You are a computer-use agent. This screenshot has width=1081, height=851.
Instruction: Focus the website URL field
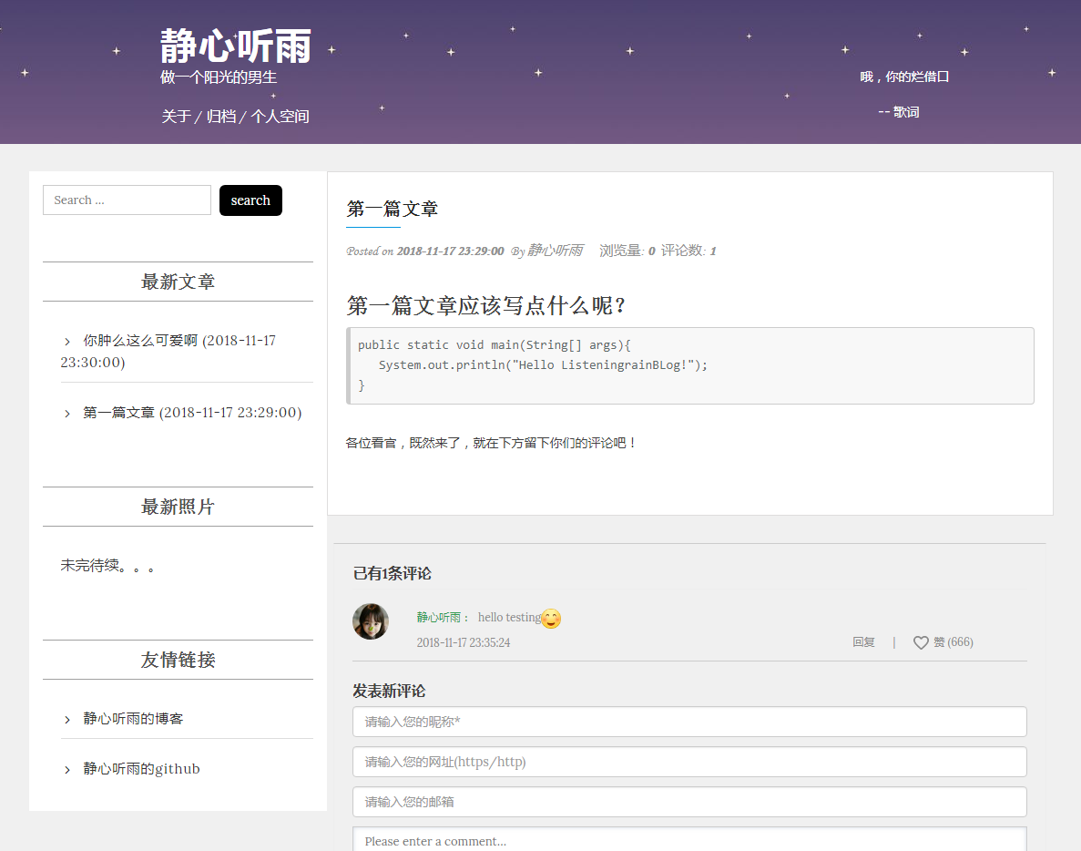pyautogui.click(x=689, y=762)
